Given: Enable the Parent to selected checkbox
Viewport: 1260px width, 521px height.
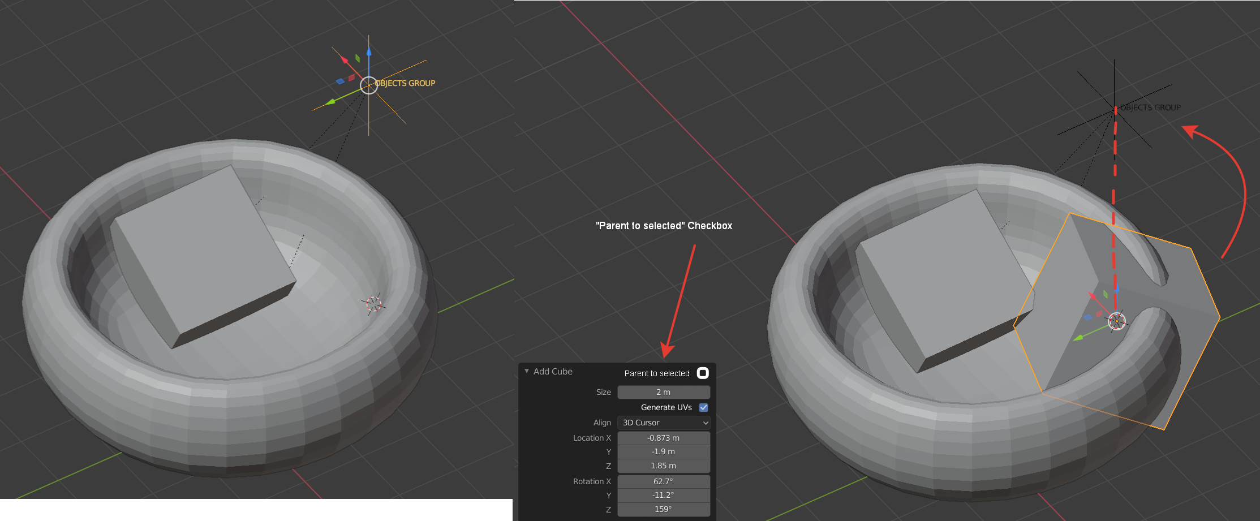Looking at the screenshot, I should tap(703, 373).
